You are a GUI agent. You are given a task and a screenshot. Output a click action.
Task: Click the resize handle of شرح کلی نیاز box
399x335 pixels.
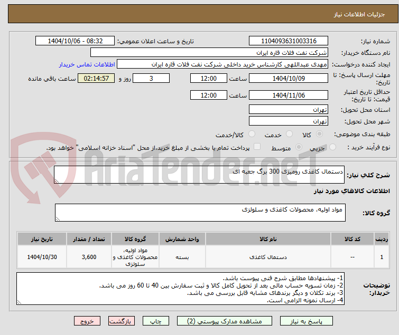[57, 181]
